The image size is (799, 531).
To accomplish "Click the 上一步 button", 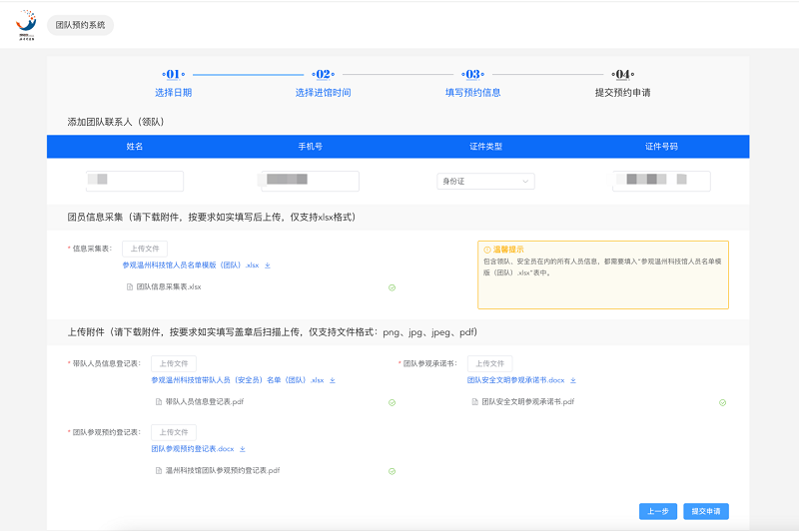I will tap(657, 511).
